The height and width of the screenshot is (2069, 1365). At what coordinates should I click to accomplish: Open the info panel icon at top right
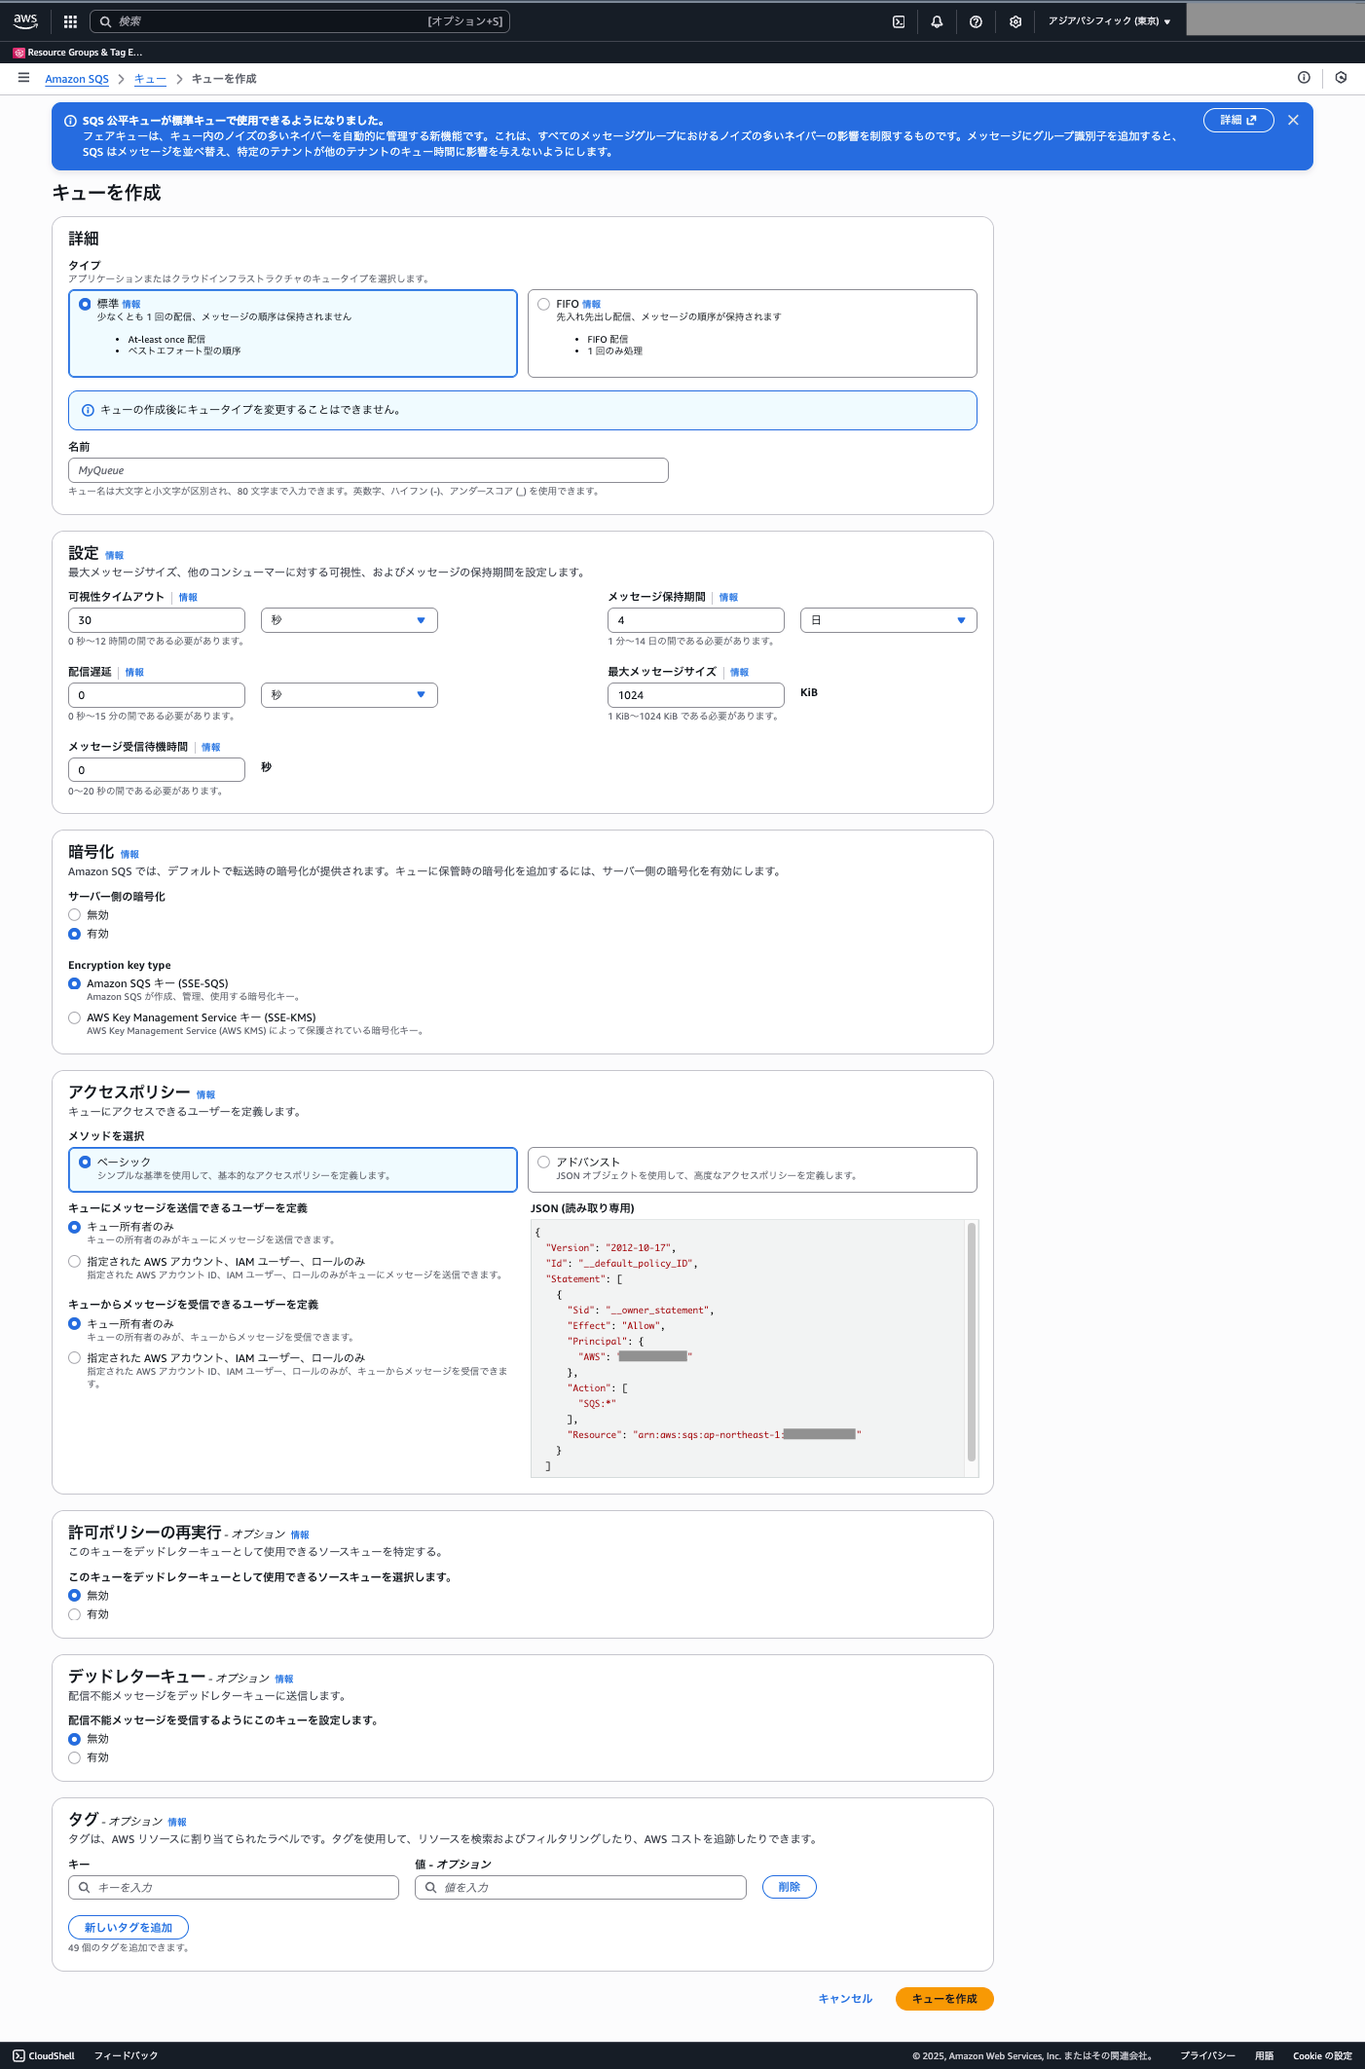[x=1304, y=78]
